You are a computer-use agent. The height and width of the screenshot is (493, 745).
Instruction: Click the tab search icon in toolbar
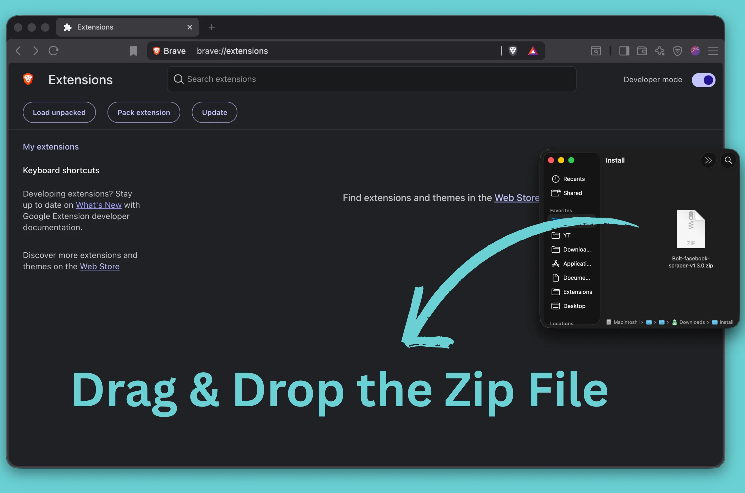596,51
